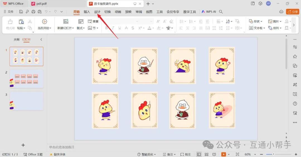
Task: Toggle reading view in status bar
Action: (x=214, y=154)
